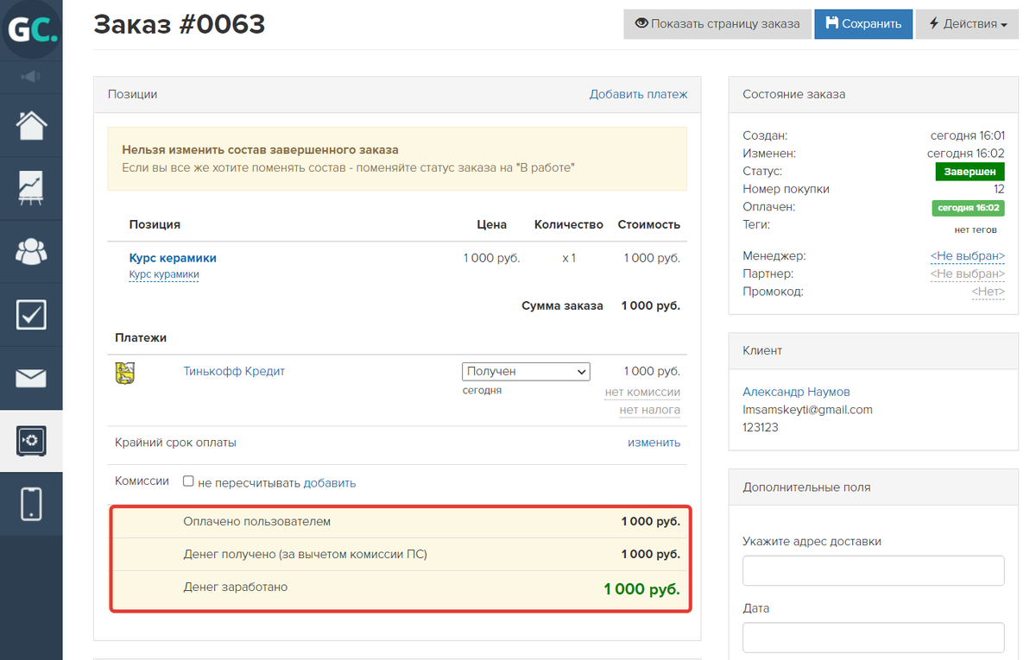Open the users group sidebar icon
The image size is (1036, 660).
point(31,251)
